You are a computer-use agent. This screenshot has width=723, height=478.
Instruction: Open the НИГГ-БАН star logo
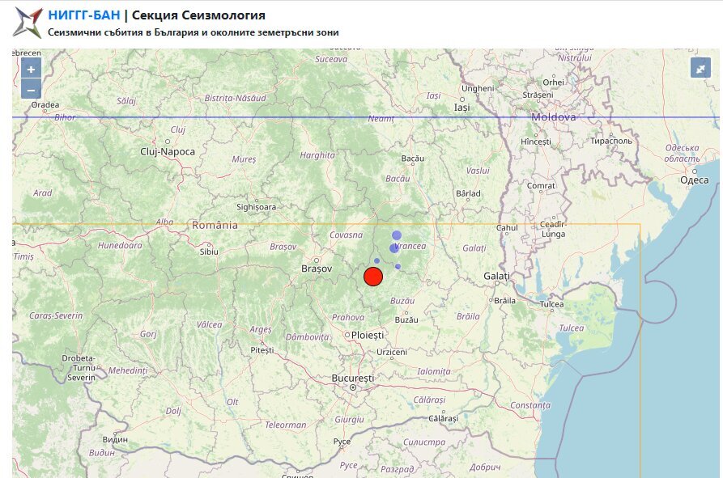pos(28,22)
